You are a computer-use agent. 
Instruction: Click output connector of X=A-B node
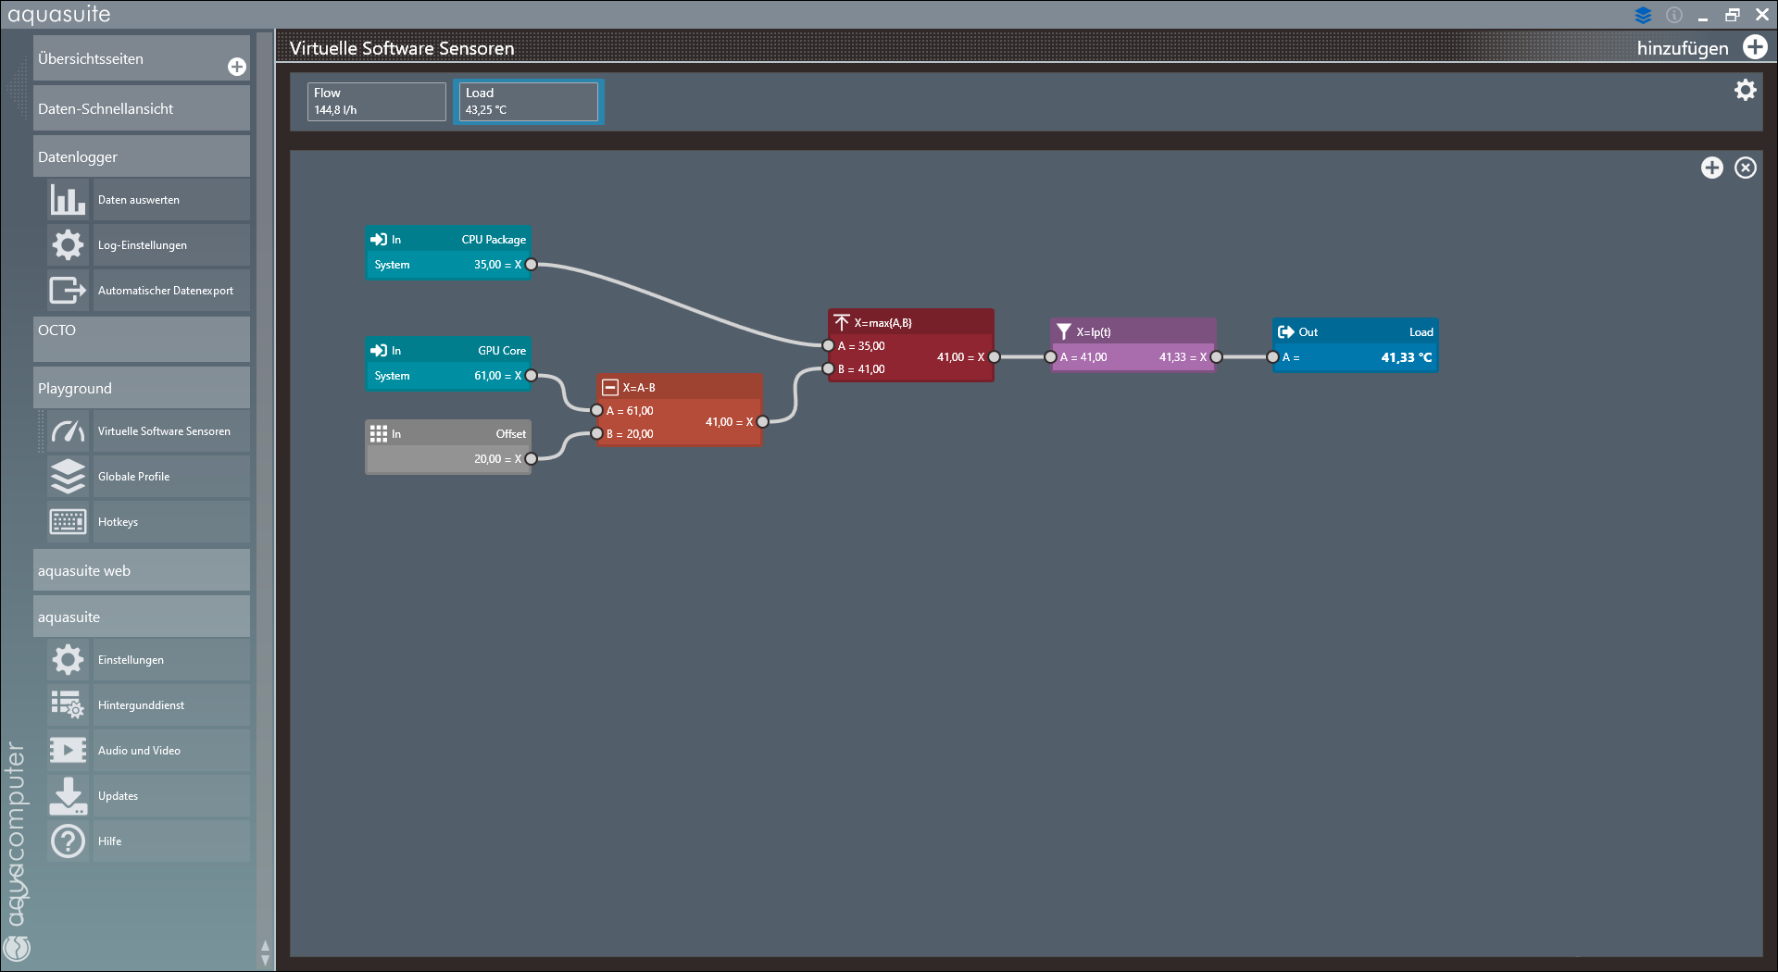[x=763, y=422]
